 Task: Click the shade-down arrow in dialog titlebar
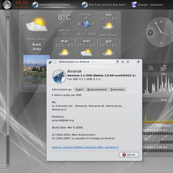(123, 62)
